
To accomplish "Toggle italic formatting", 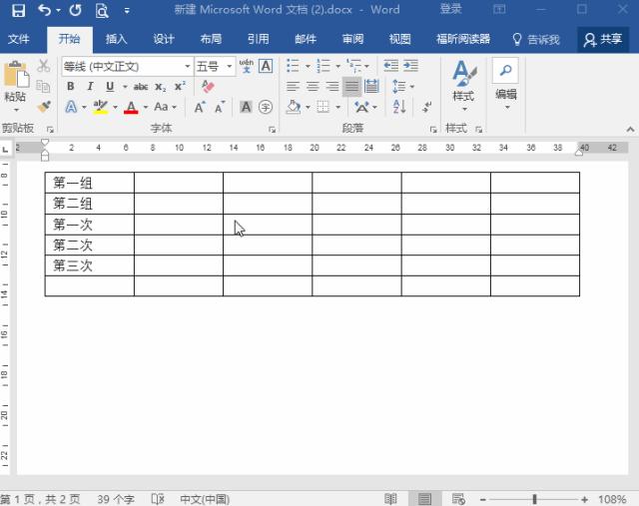I will [x=90, y=87].
